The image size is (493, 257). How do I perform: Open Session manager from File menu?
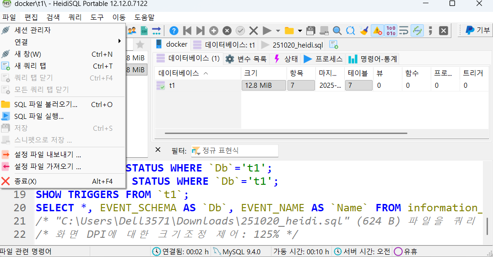click(x=63, y=30)
